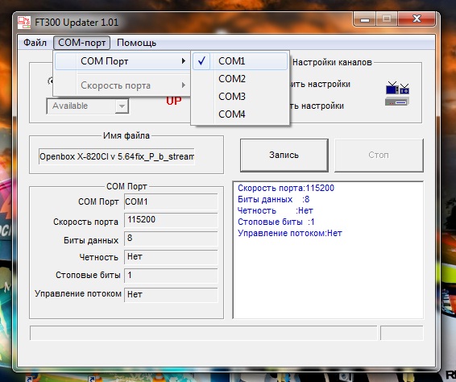456x382 pixels.
Task: Click the Четность field showing Нет
Action: [x=171, y=257]
